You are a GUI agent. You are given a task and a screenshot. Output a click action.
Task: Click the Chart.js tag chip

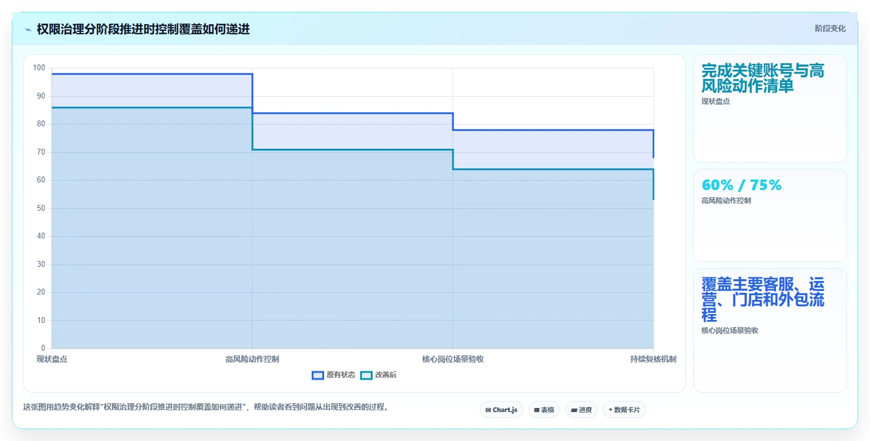[x=502, y=410]
